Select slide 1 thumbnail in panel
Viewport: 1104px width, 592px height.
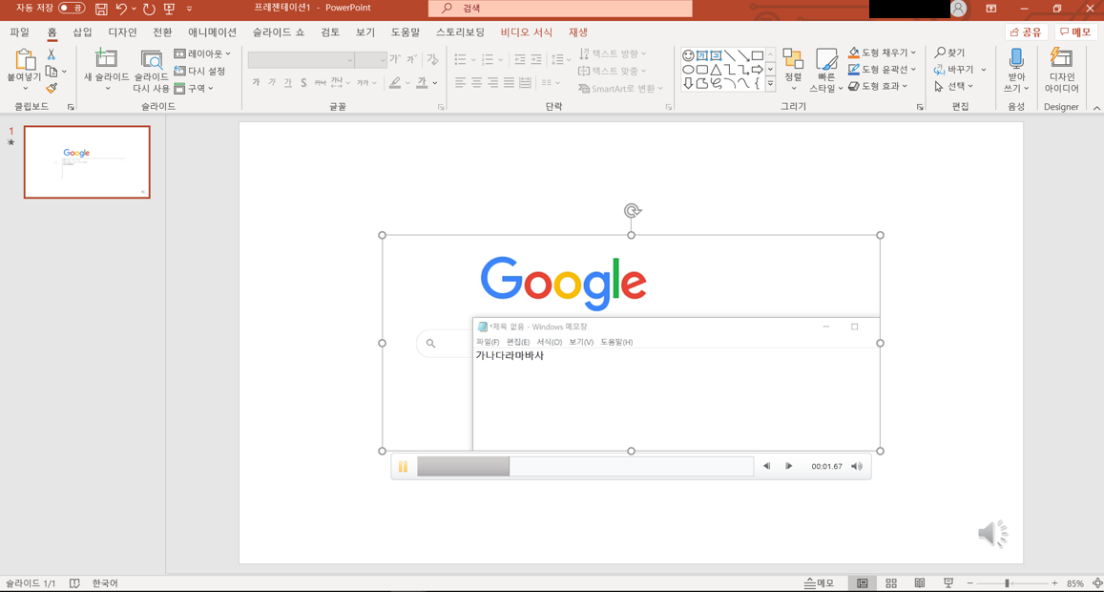click(x=87, y=162)
